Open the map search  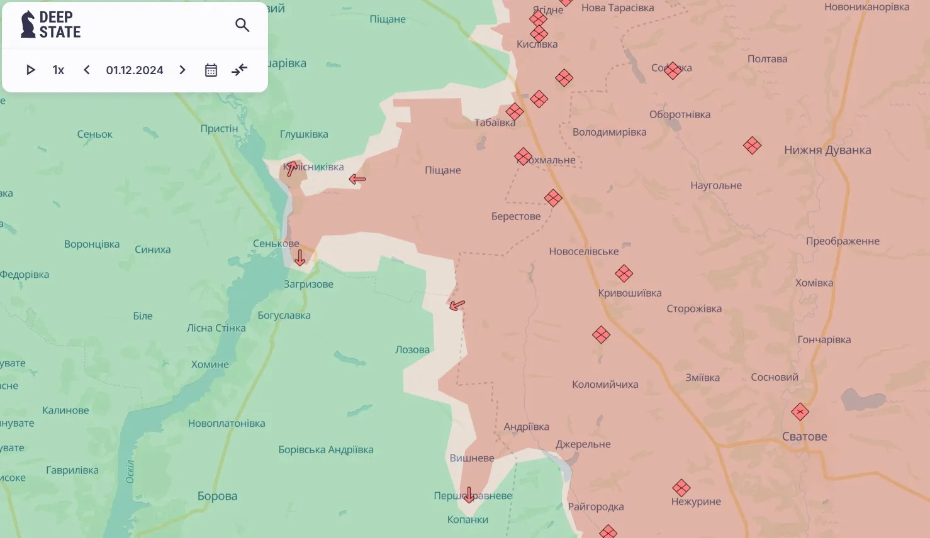242,25
